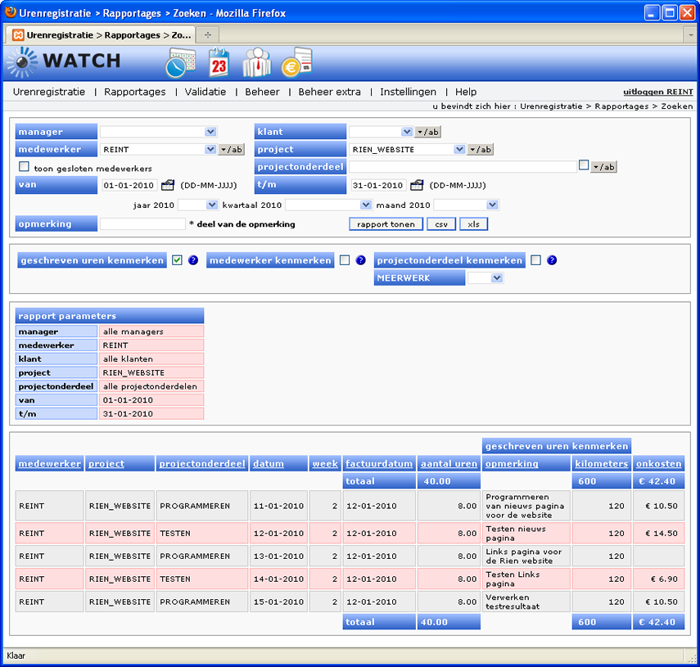Select the Verwerken testresultaat remark cell

click(526, 602)
